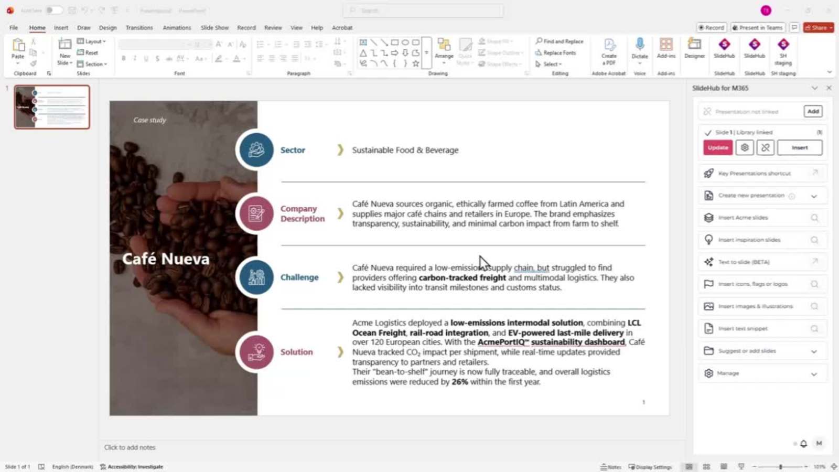Toggle Italic formatting
This screenshot has height=472, width=839.
pos(135,59)
